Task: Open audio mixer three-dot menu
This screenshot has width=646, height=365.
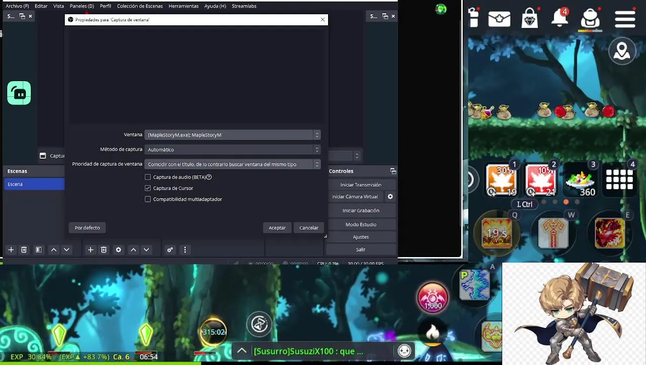Action: (185, 249)
